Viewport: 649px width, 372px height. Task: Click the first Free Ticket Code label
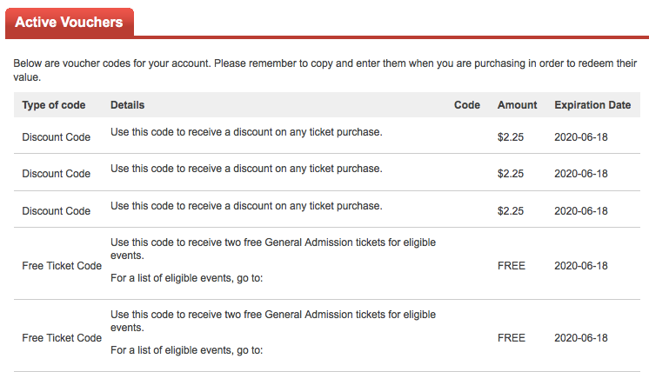pyautogui.click(x=62, y=266)
